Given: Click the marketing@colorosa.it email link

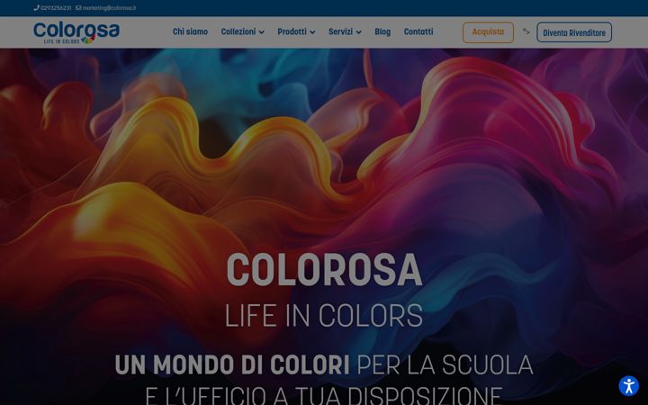Looking at the screenshot, I should pyautogui.click(x=106, y=8).
